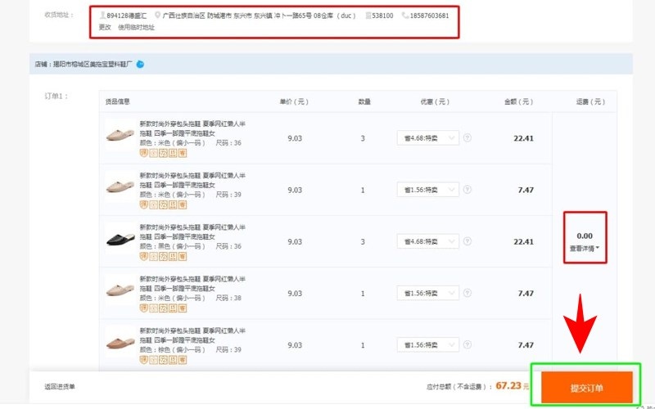Click 更改 to change shipping address
The width and height of the screenshot is (655, 409).
[105, 27]
